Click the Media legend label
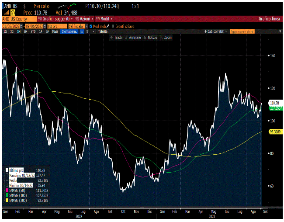The image size is (284, 222). pyautogui.click(x=13, y=180)
